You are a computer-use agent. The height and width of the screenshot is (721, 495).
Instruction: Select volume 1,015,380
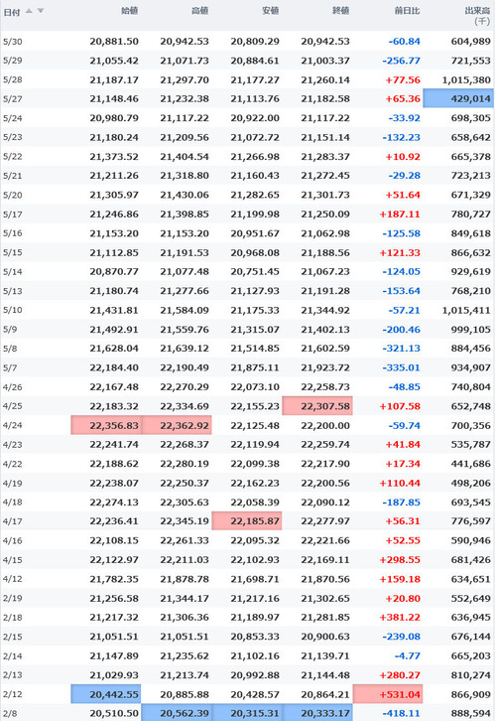click(466, 80)
